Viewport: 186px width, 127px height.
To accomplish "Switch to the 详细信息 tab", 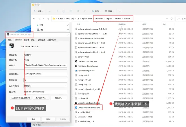I will [41, 40].
